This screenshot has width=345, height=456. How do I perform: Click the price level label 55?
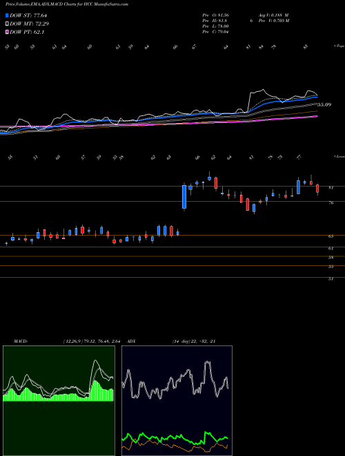(x=331, y=267)
